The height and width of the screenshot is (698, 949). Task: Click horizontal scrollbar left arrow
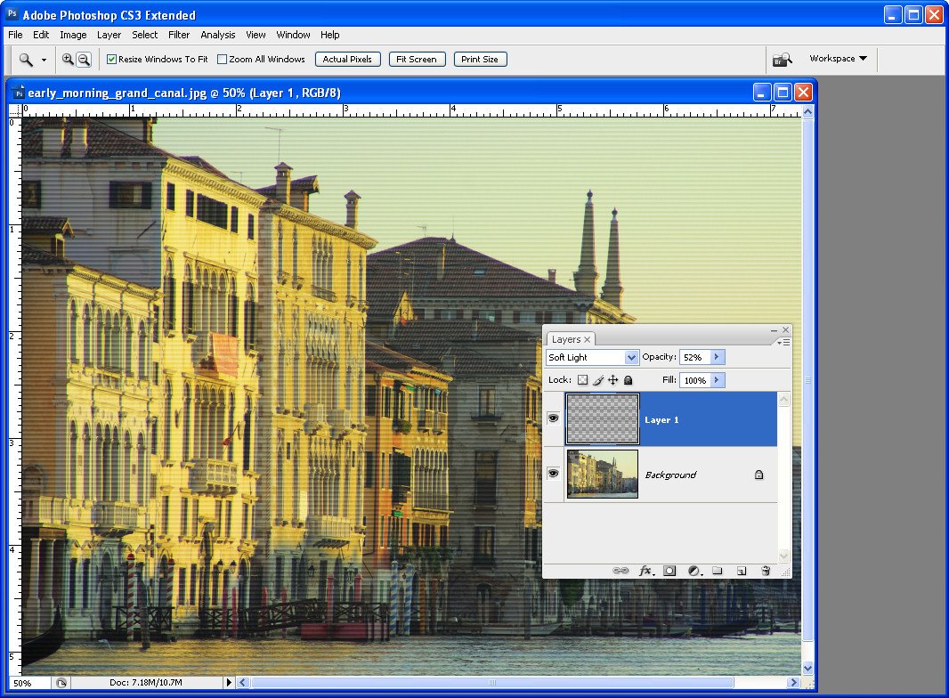243,682
